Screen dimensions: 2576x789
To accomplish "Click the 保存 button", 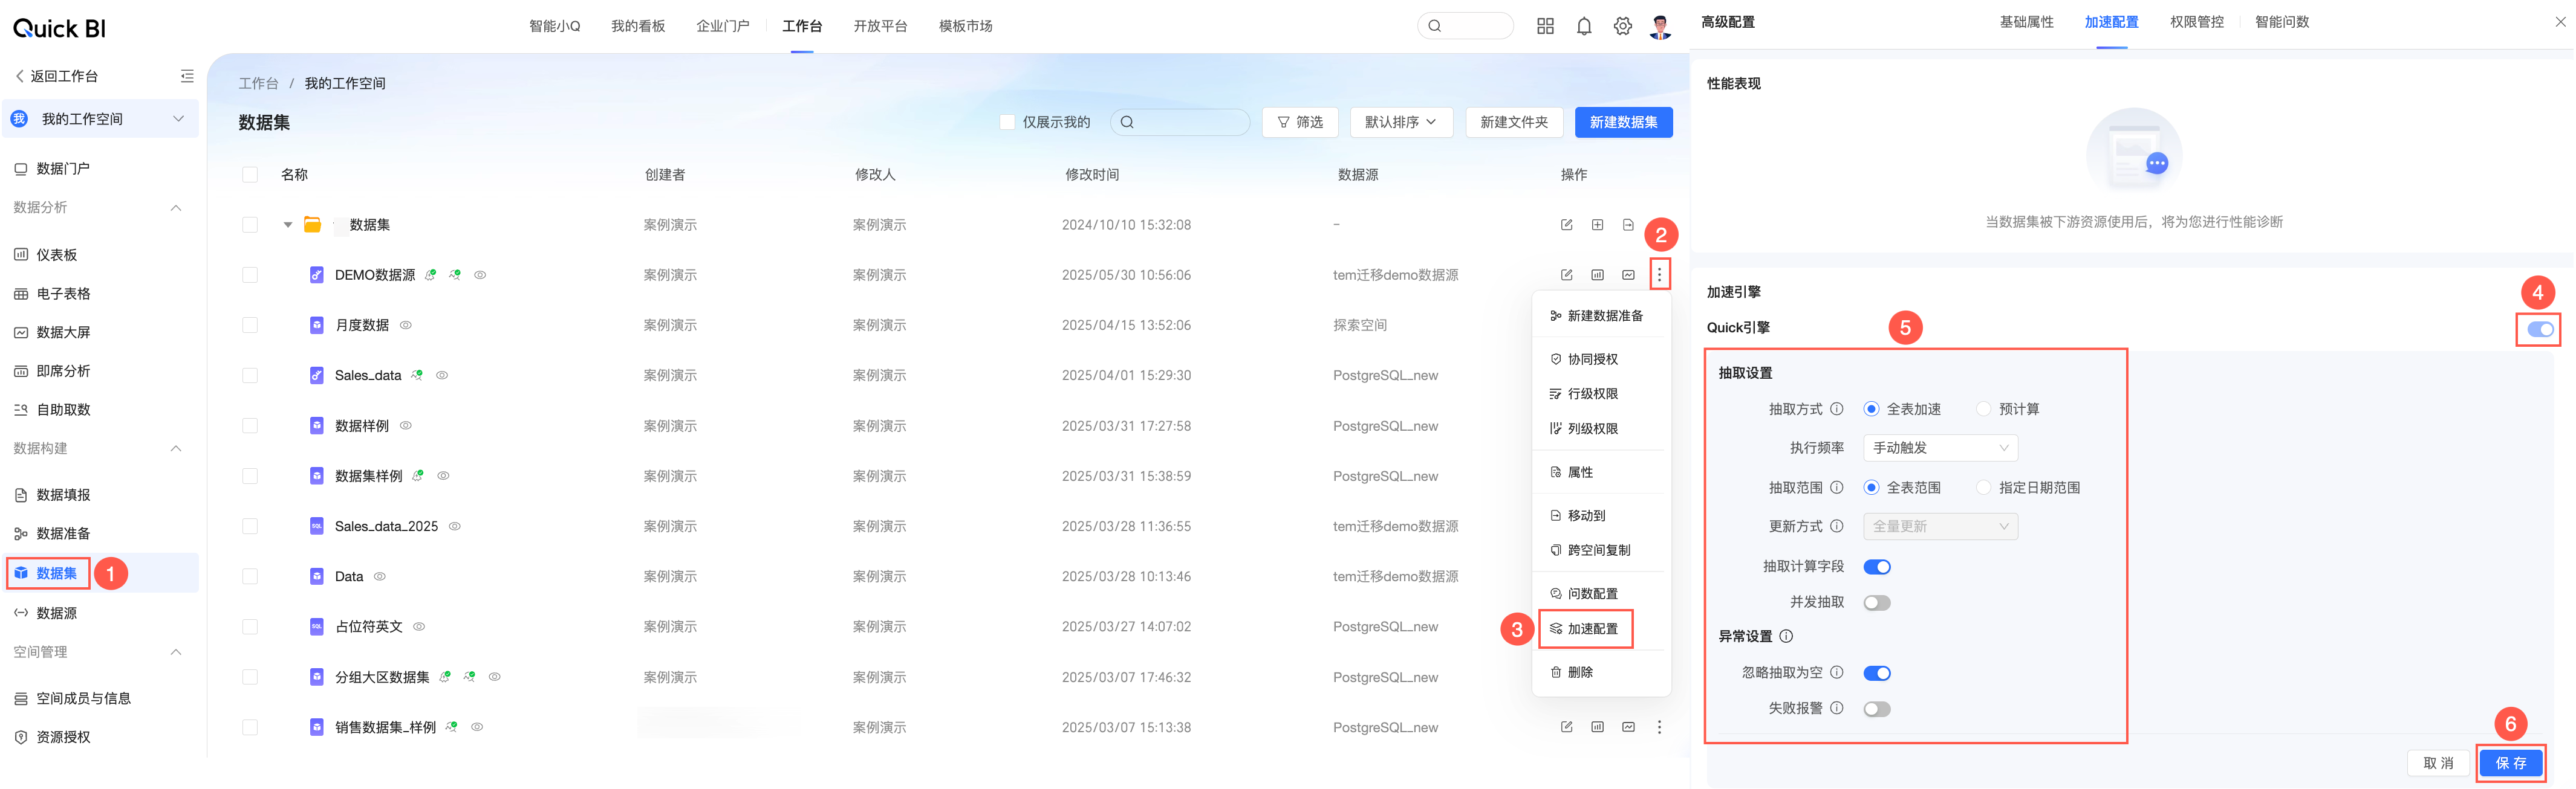I will tap(2510, 763).
